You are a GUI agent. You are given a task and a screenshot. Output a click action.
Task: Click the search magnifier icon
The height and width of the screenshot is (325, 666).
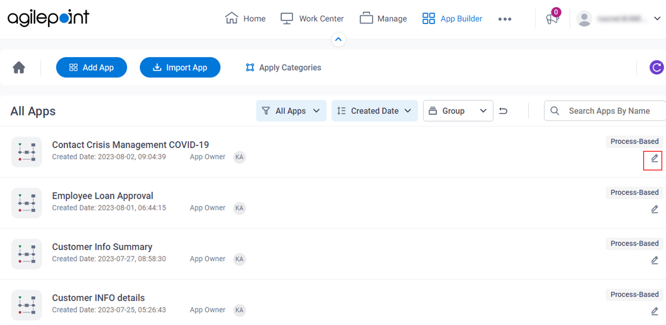click(x=555, y=111)
